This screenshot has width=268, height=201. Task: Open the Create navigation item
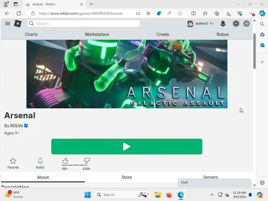pos(163,34)
